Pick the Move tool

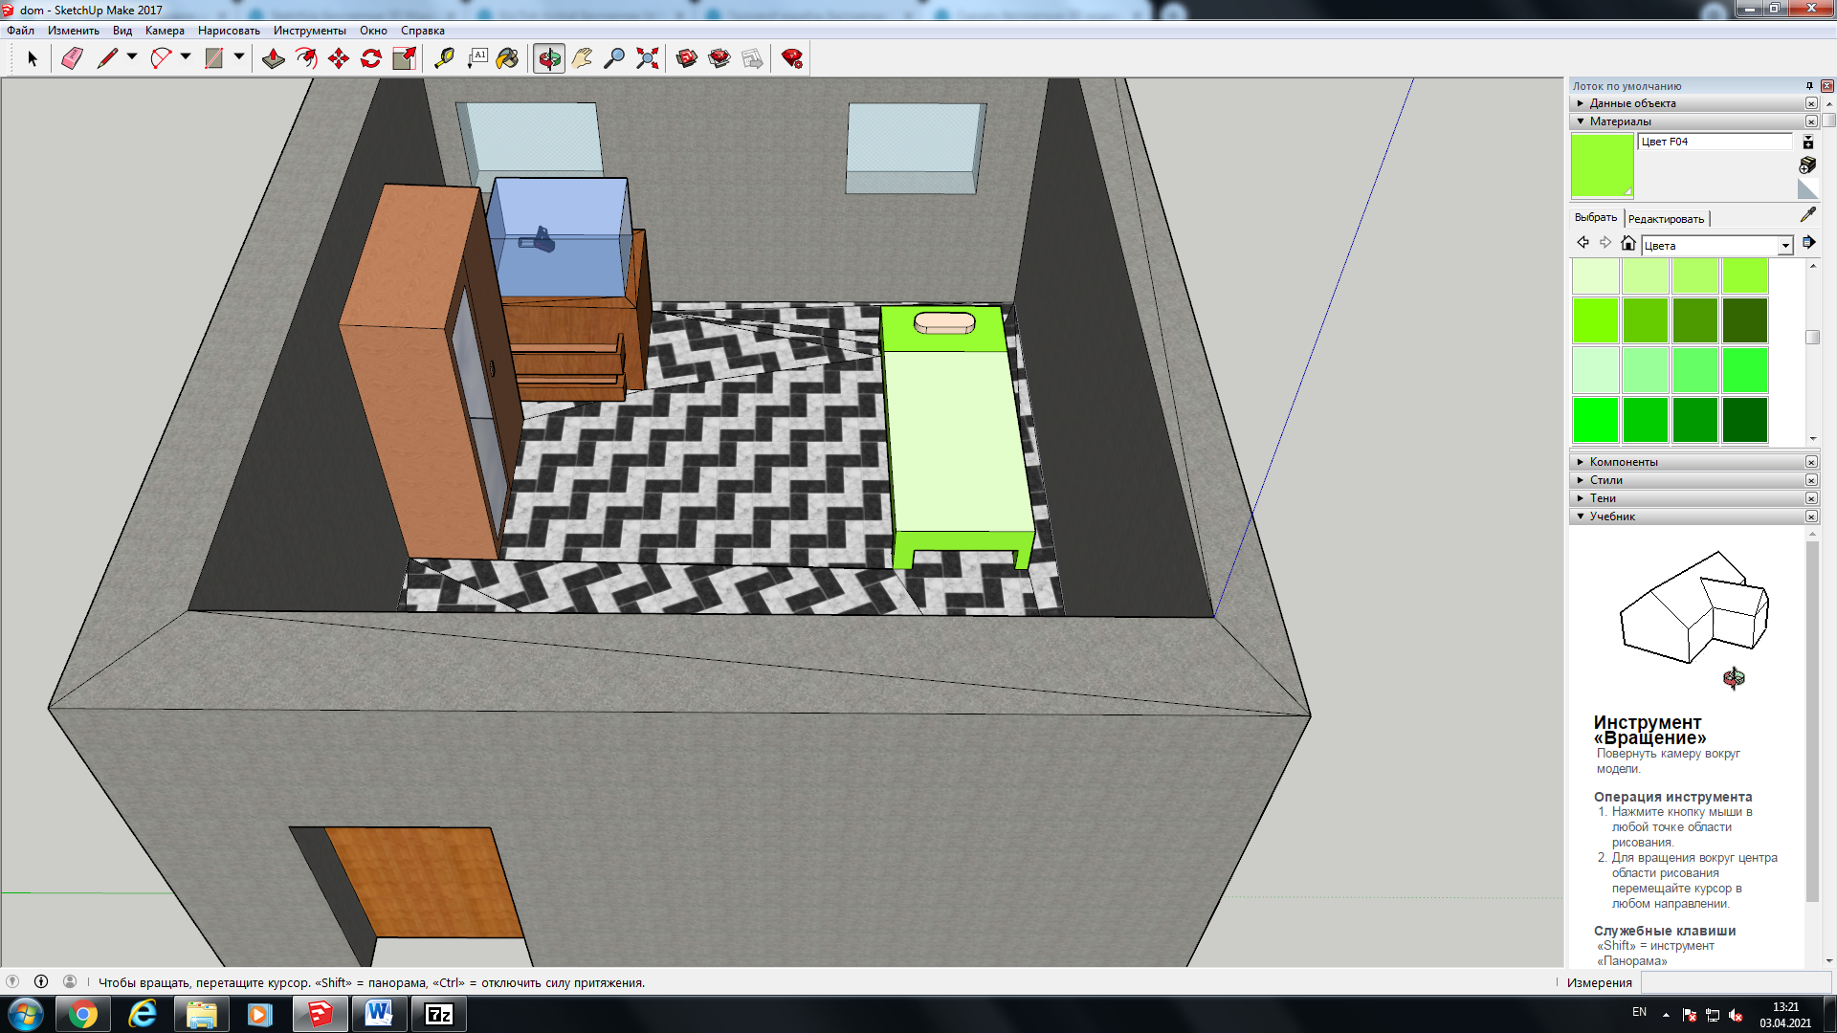(x=339, y=58)
